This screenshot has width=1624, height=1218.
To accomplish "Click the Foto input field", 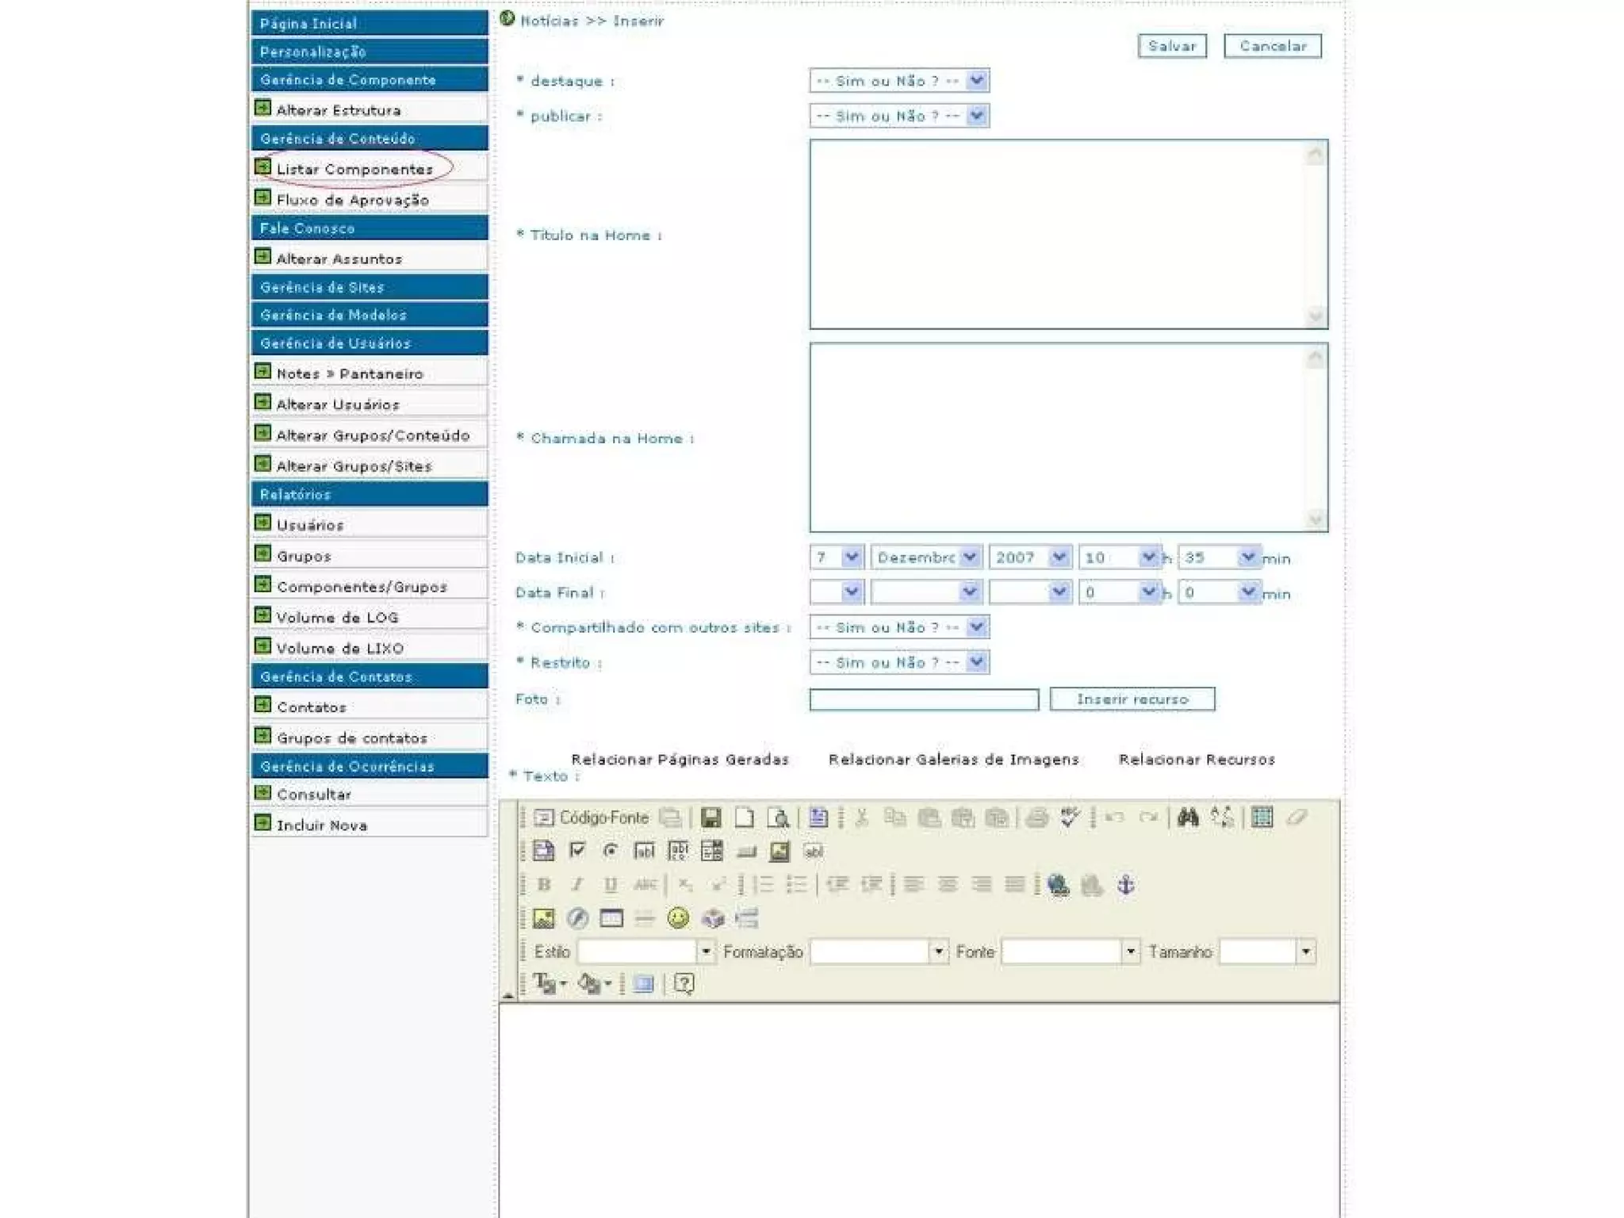I will [x=923, y=699].
